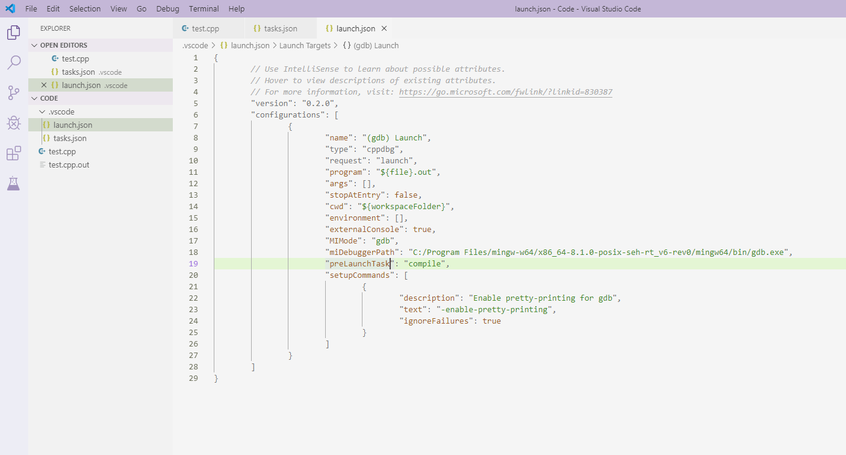This screenshot has height=455, width=846.
Task: Switch to the test.cpp editor tab
Action: [209, 28]
